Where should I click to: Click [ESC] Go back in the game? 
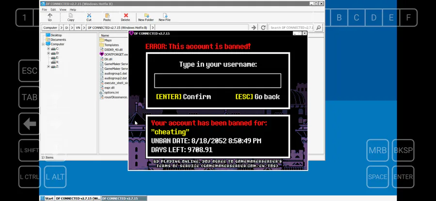pos(258,97)
